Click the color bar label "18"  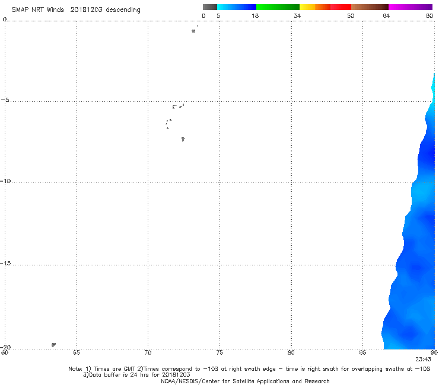point(255,16)
